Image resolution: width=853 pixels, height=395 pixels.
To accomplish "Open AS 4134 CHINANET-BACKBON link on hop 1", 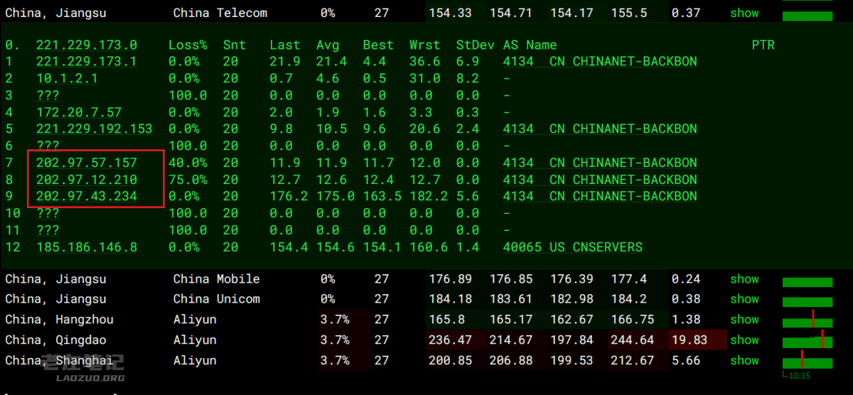I will pos(600,62).
